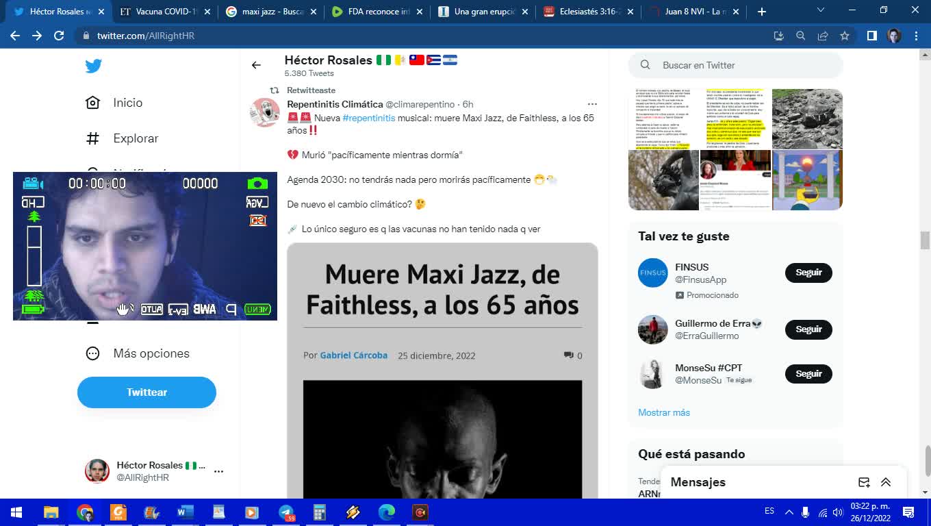Open the cartoon sunset media thumbnail
931x526 pixels.
pyautogui.click(x=807, y=180)
